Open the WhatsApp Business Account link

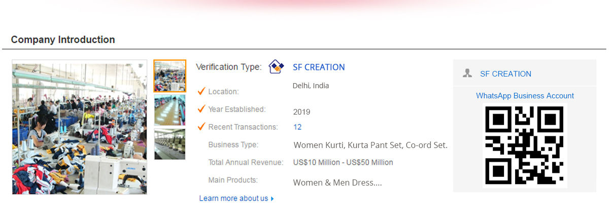[x=525, y=96]
